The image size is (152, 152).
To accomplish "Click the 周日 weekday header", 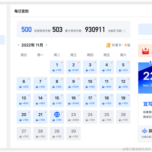I will (24, 55).
